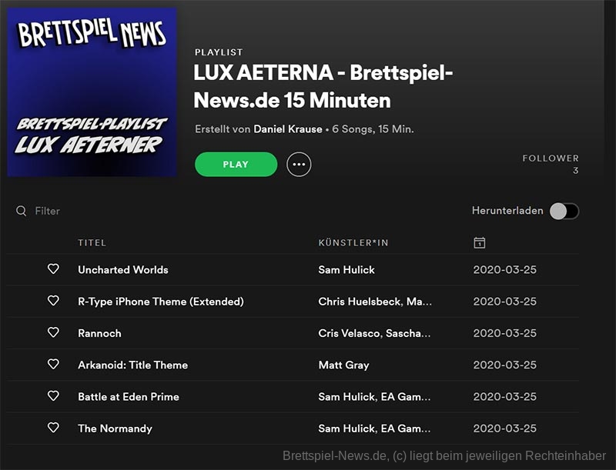Open the three-dots more options menu
The height and width of the screenshot is (470, 616).
point(299,165)
